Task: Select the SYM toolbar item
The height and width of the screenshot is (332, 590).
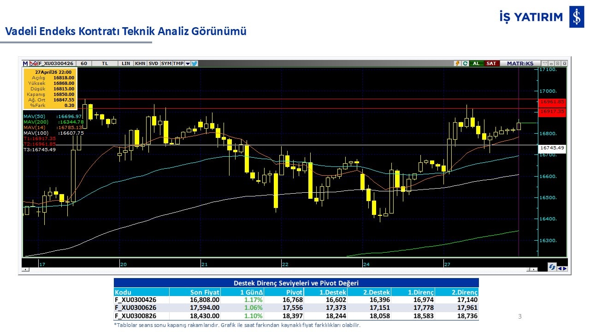Action: click(166, 64)
